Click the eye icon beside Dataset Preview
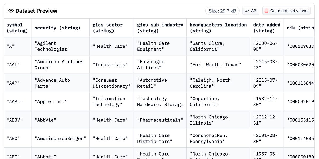This screenshot has height=159, width=319. click(x=10, y=11)
